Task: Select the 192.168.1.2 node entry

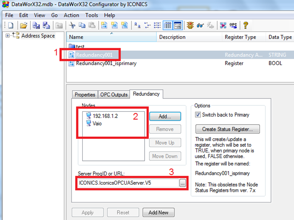Action: tap(105, 116)
